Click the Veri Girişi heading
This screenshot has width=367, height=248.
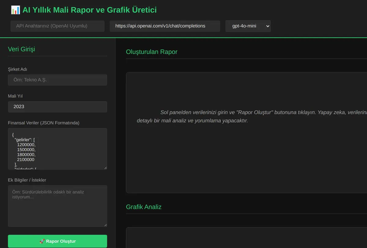(x=21, y=49)
